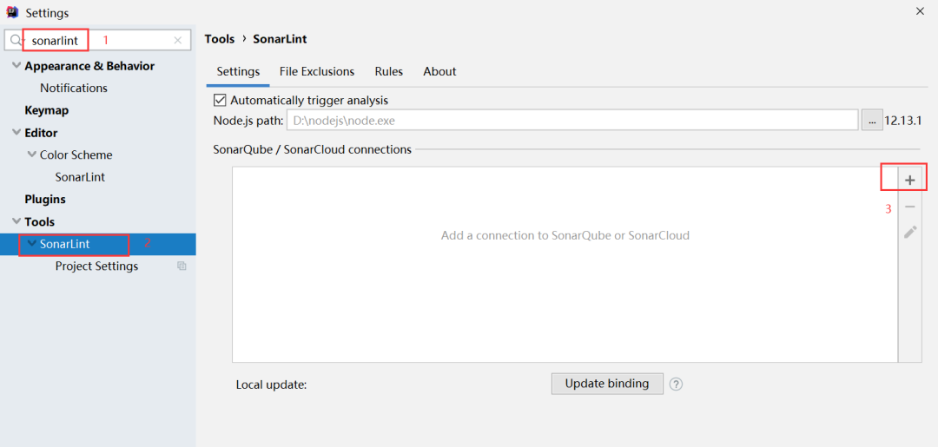938x447 pixels.
Task: Select Project Settings under SonarLint
Action: (x=97, y=266)
